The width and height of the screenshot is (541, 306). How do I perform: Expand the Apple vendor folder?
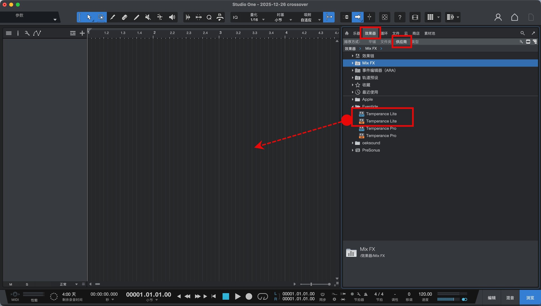coord(352,100)
